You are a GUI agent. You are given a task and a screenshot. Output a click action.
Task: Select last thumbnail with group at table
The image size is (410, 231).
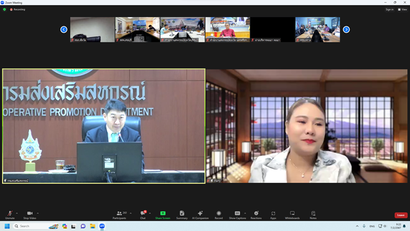(x=318, y=30)
